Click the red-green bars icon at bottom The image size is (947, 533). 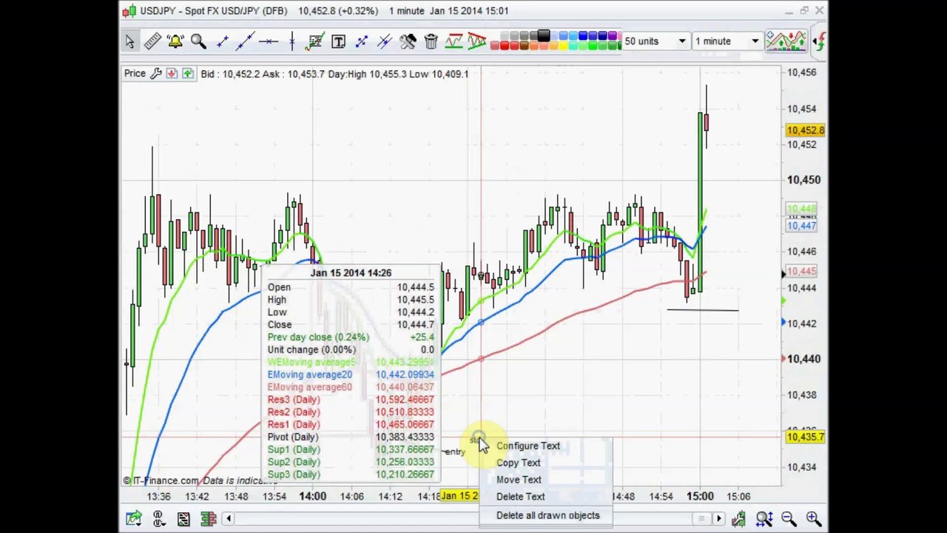(x=208, y=519)
